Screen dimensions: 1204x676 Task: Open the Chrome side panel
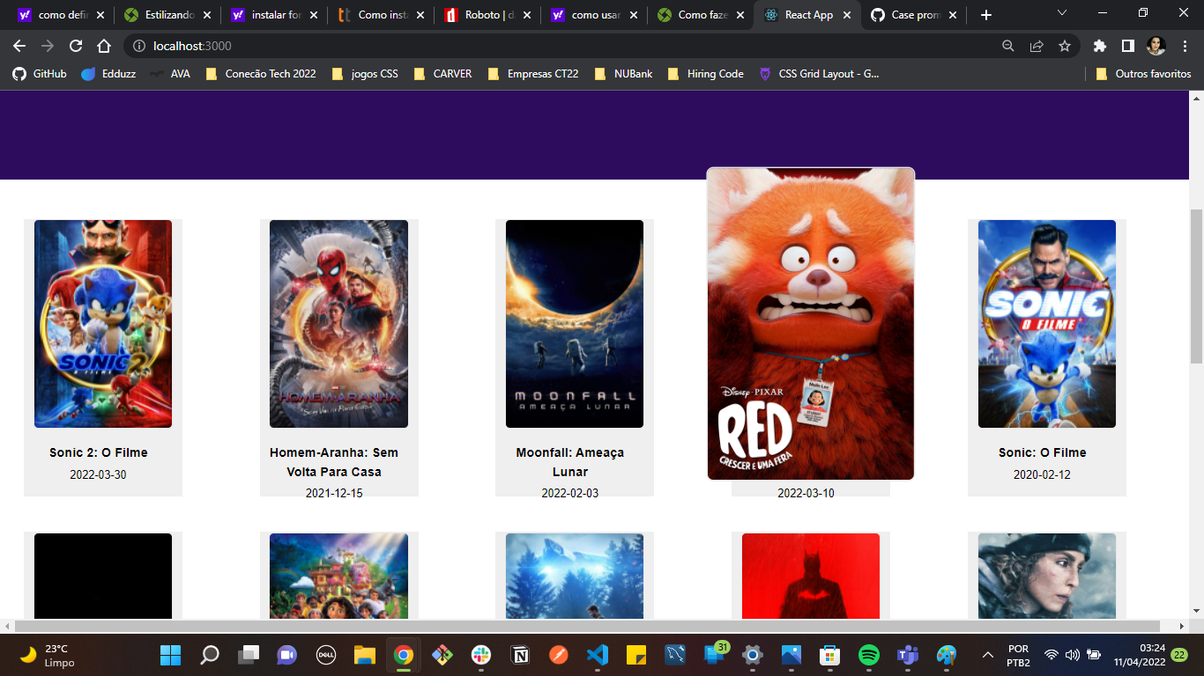[1127, 46]
